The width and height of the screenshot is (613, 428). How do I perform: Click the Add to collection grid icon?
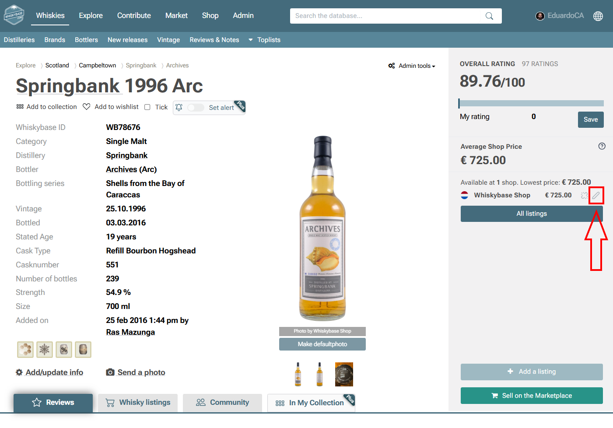tap(20, 107)
